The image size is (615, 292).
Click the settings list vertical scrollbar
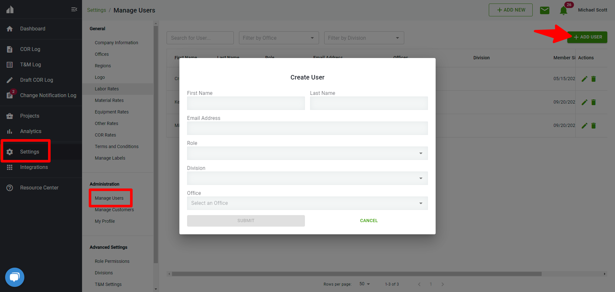coord(156,144)
